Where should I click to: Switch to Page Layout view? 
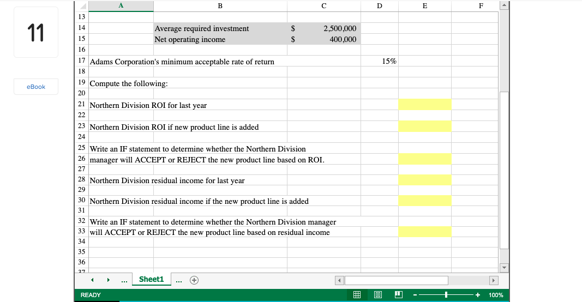(378, 295)
